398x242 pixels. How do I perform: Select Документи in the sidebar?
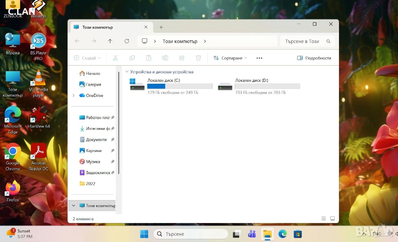tap(96, 140)
